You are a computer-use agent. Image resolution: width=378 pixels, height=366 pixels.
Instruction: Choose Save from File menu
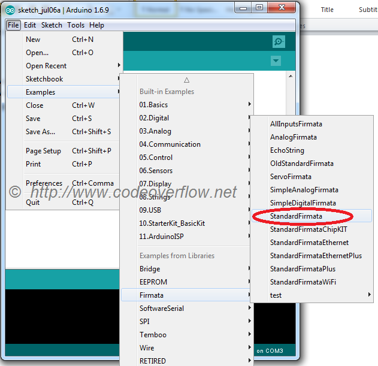63,119
